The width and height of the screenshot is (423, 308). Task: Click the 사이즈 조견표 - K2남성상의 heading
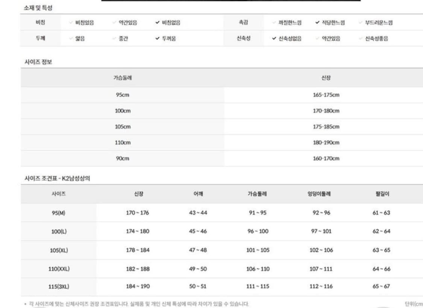click(x=57, y=179)
